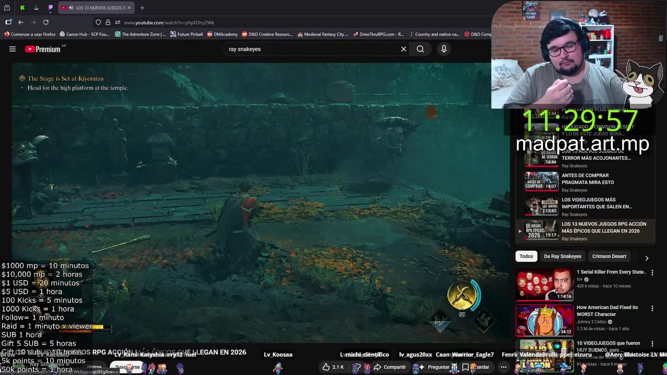
Task: Open American Dad thumbnail 34:17
Action: pyautogui.click(x=545, y=320)
